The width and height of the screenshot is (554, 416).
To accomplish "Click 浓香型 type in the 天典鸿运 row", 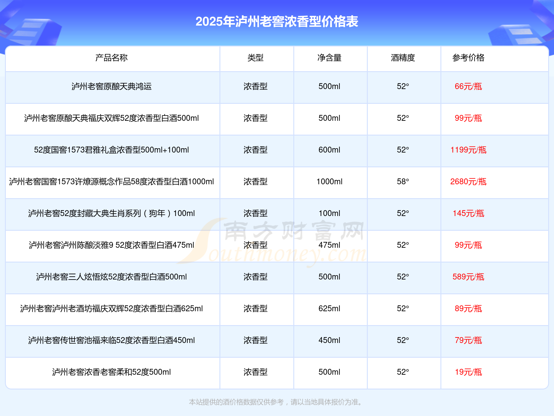I will click(x=255, y=86).
